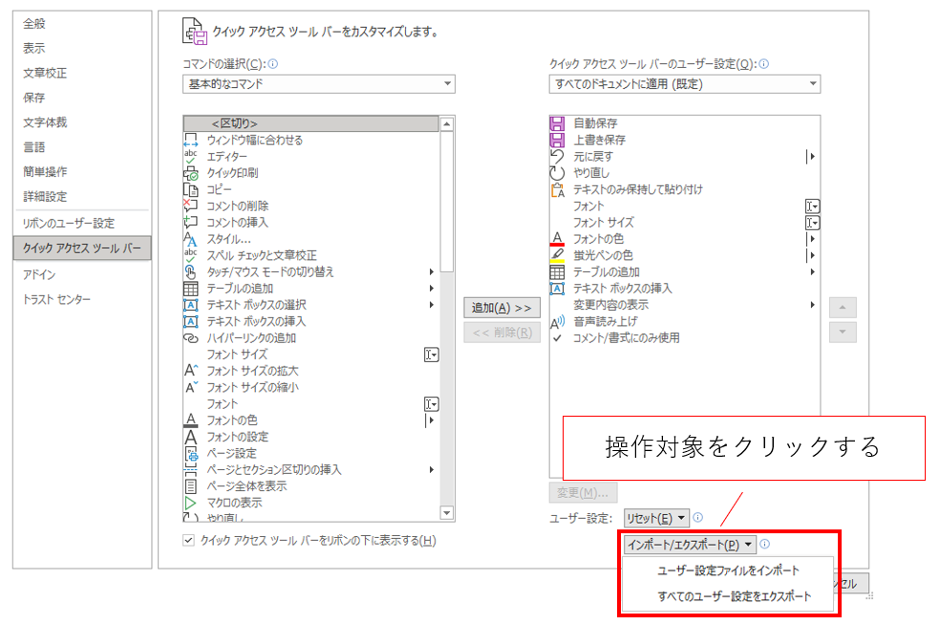Click the コピー command icon
940x625 pixels.
pos(190,189)
